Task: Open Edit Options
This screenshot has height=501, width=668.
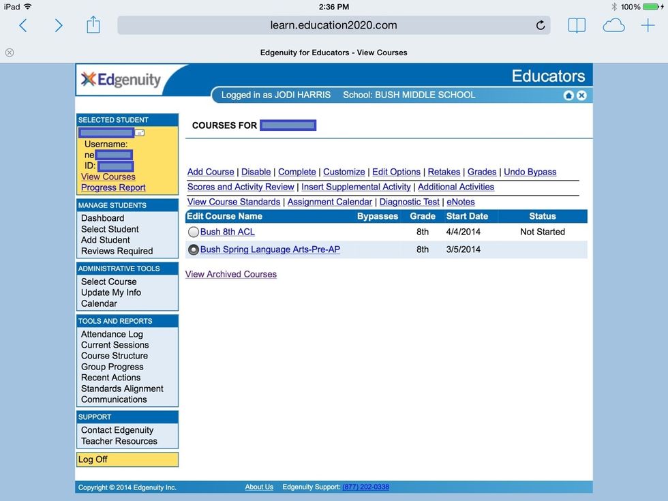Action: (396, 172)
